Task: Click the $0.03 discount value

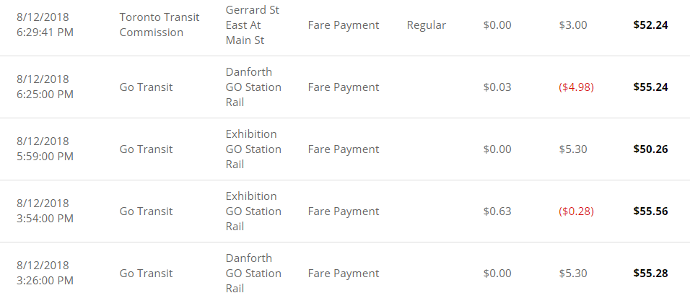Action: pyautogui.click(x=497, y=87)
